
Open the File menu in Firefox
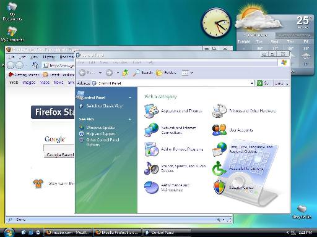12,57
